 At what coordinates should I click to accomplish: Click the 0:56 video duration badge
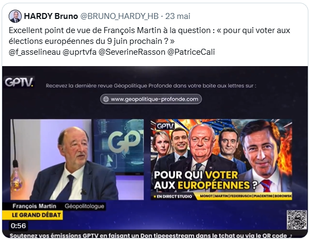click(18, 226)
